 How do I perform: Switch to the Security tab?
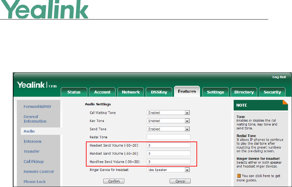click(272, 92)
